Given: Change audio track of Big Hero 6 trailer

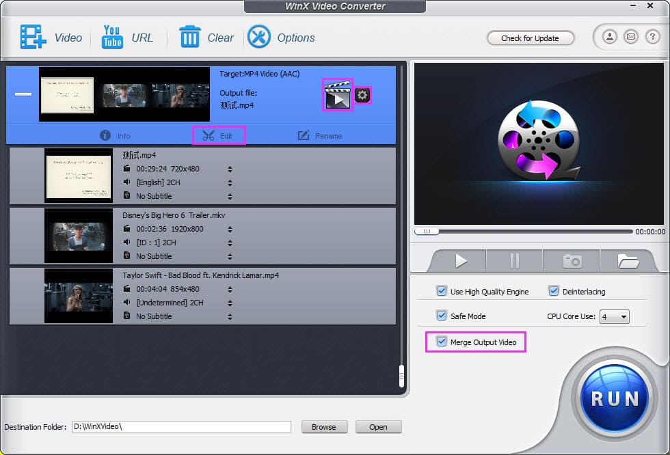Looking at the screenshot, I should pos(230,243).
